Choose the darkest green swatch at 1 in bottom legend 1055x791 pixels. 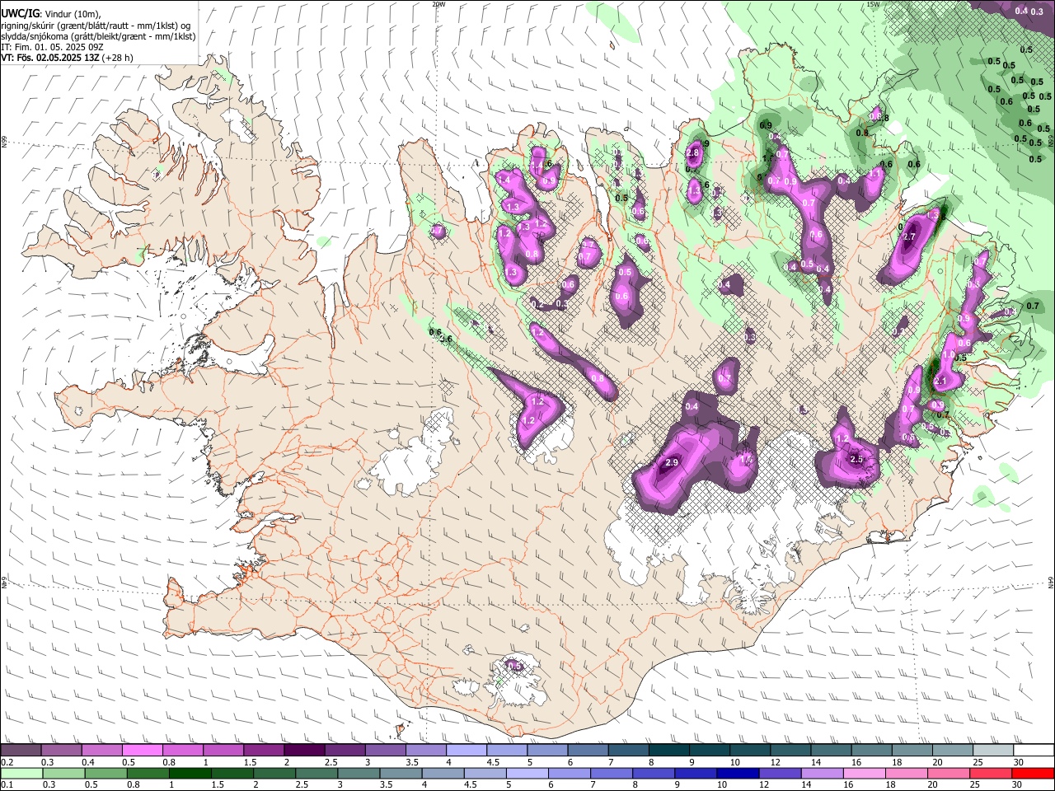(x=190, y=773)
